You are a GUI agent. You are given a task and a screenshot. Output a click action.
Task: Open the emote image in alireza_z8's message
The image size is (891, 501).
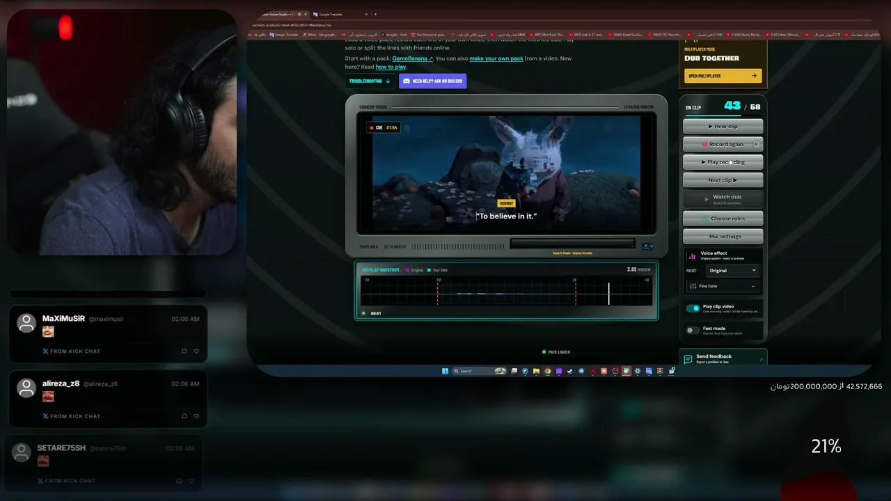coord(48,397)
